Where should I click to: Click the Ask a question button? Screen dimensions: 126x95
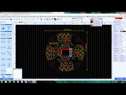[120, 79]
